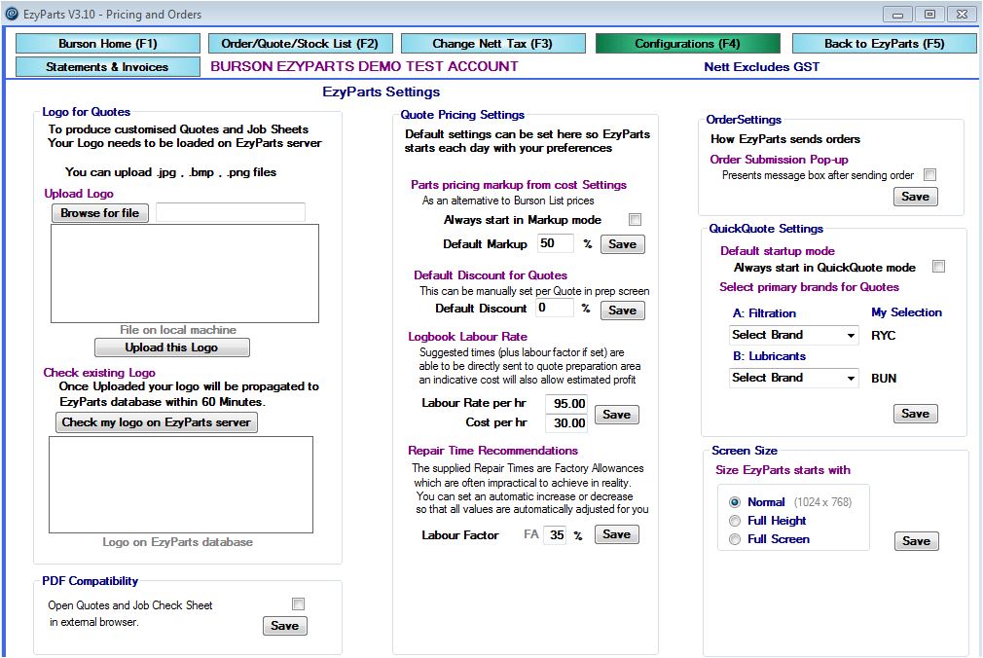Click the My Selection column label

906,312
